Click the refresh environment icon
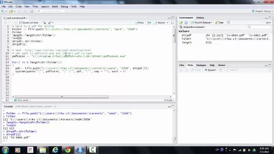274x154 pixels. point(228,22)
